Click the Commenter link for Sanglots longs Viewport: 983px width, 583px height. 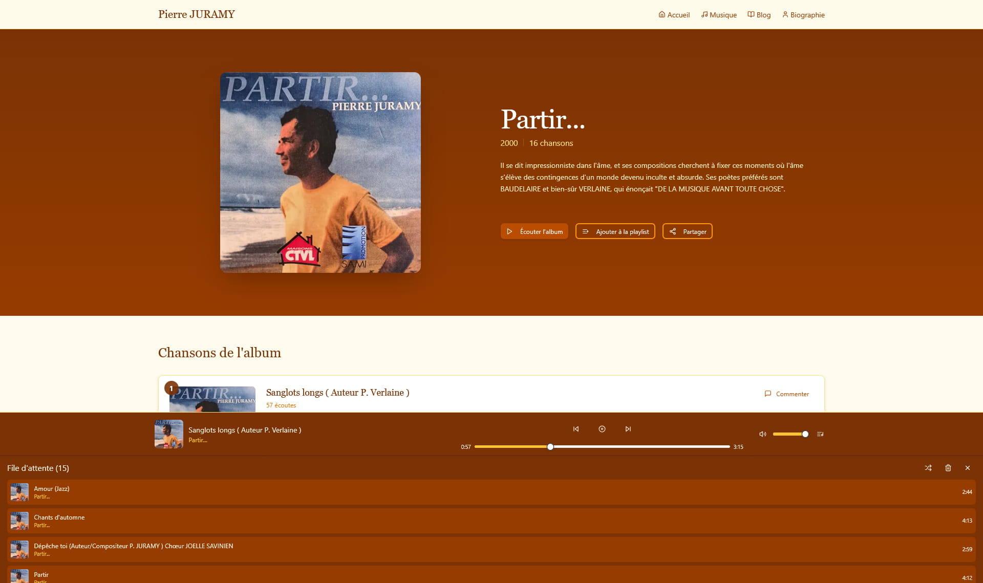click(x=787, y=394)
